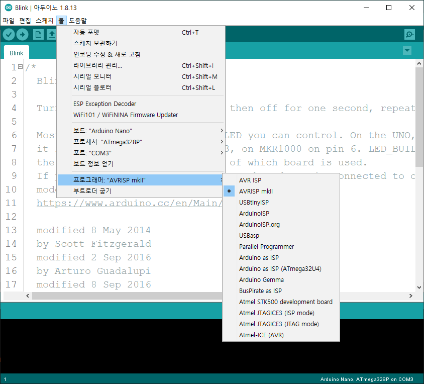
Task: Click the Verify checkmark toolbar button
Action: pos(9,34)
